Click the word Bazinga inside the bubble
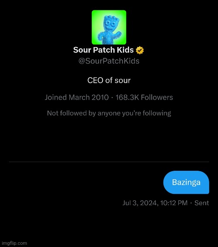The image size is (218, 247). [x=186, y=183]
